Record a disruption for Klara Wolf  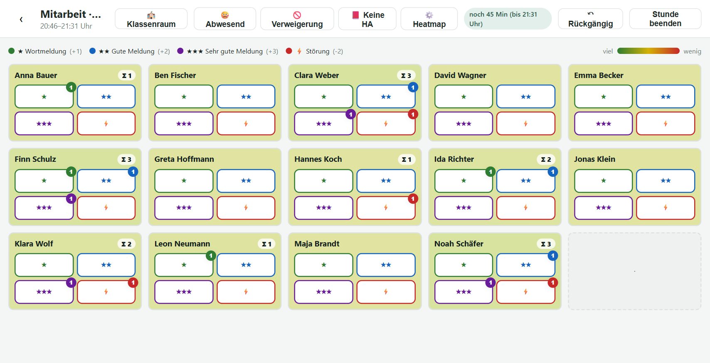coord(106,292)
